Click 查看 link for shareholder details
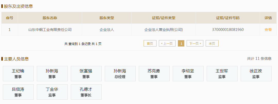Screen dimensions: 278x104 268,30
